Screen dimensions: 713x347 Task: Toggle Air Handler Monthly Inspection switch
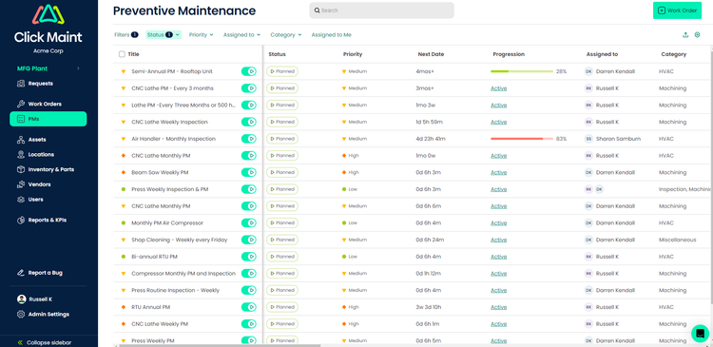(x=249, y=139)
